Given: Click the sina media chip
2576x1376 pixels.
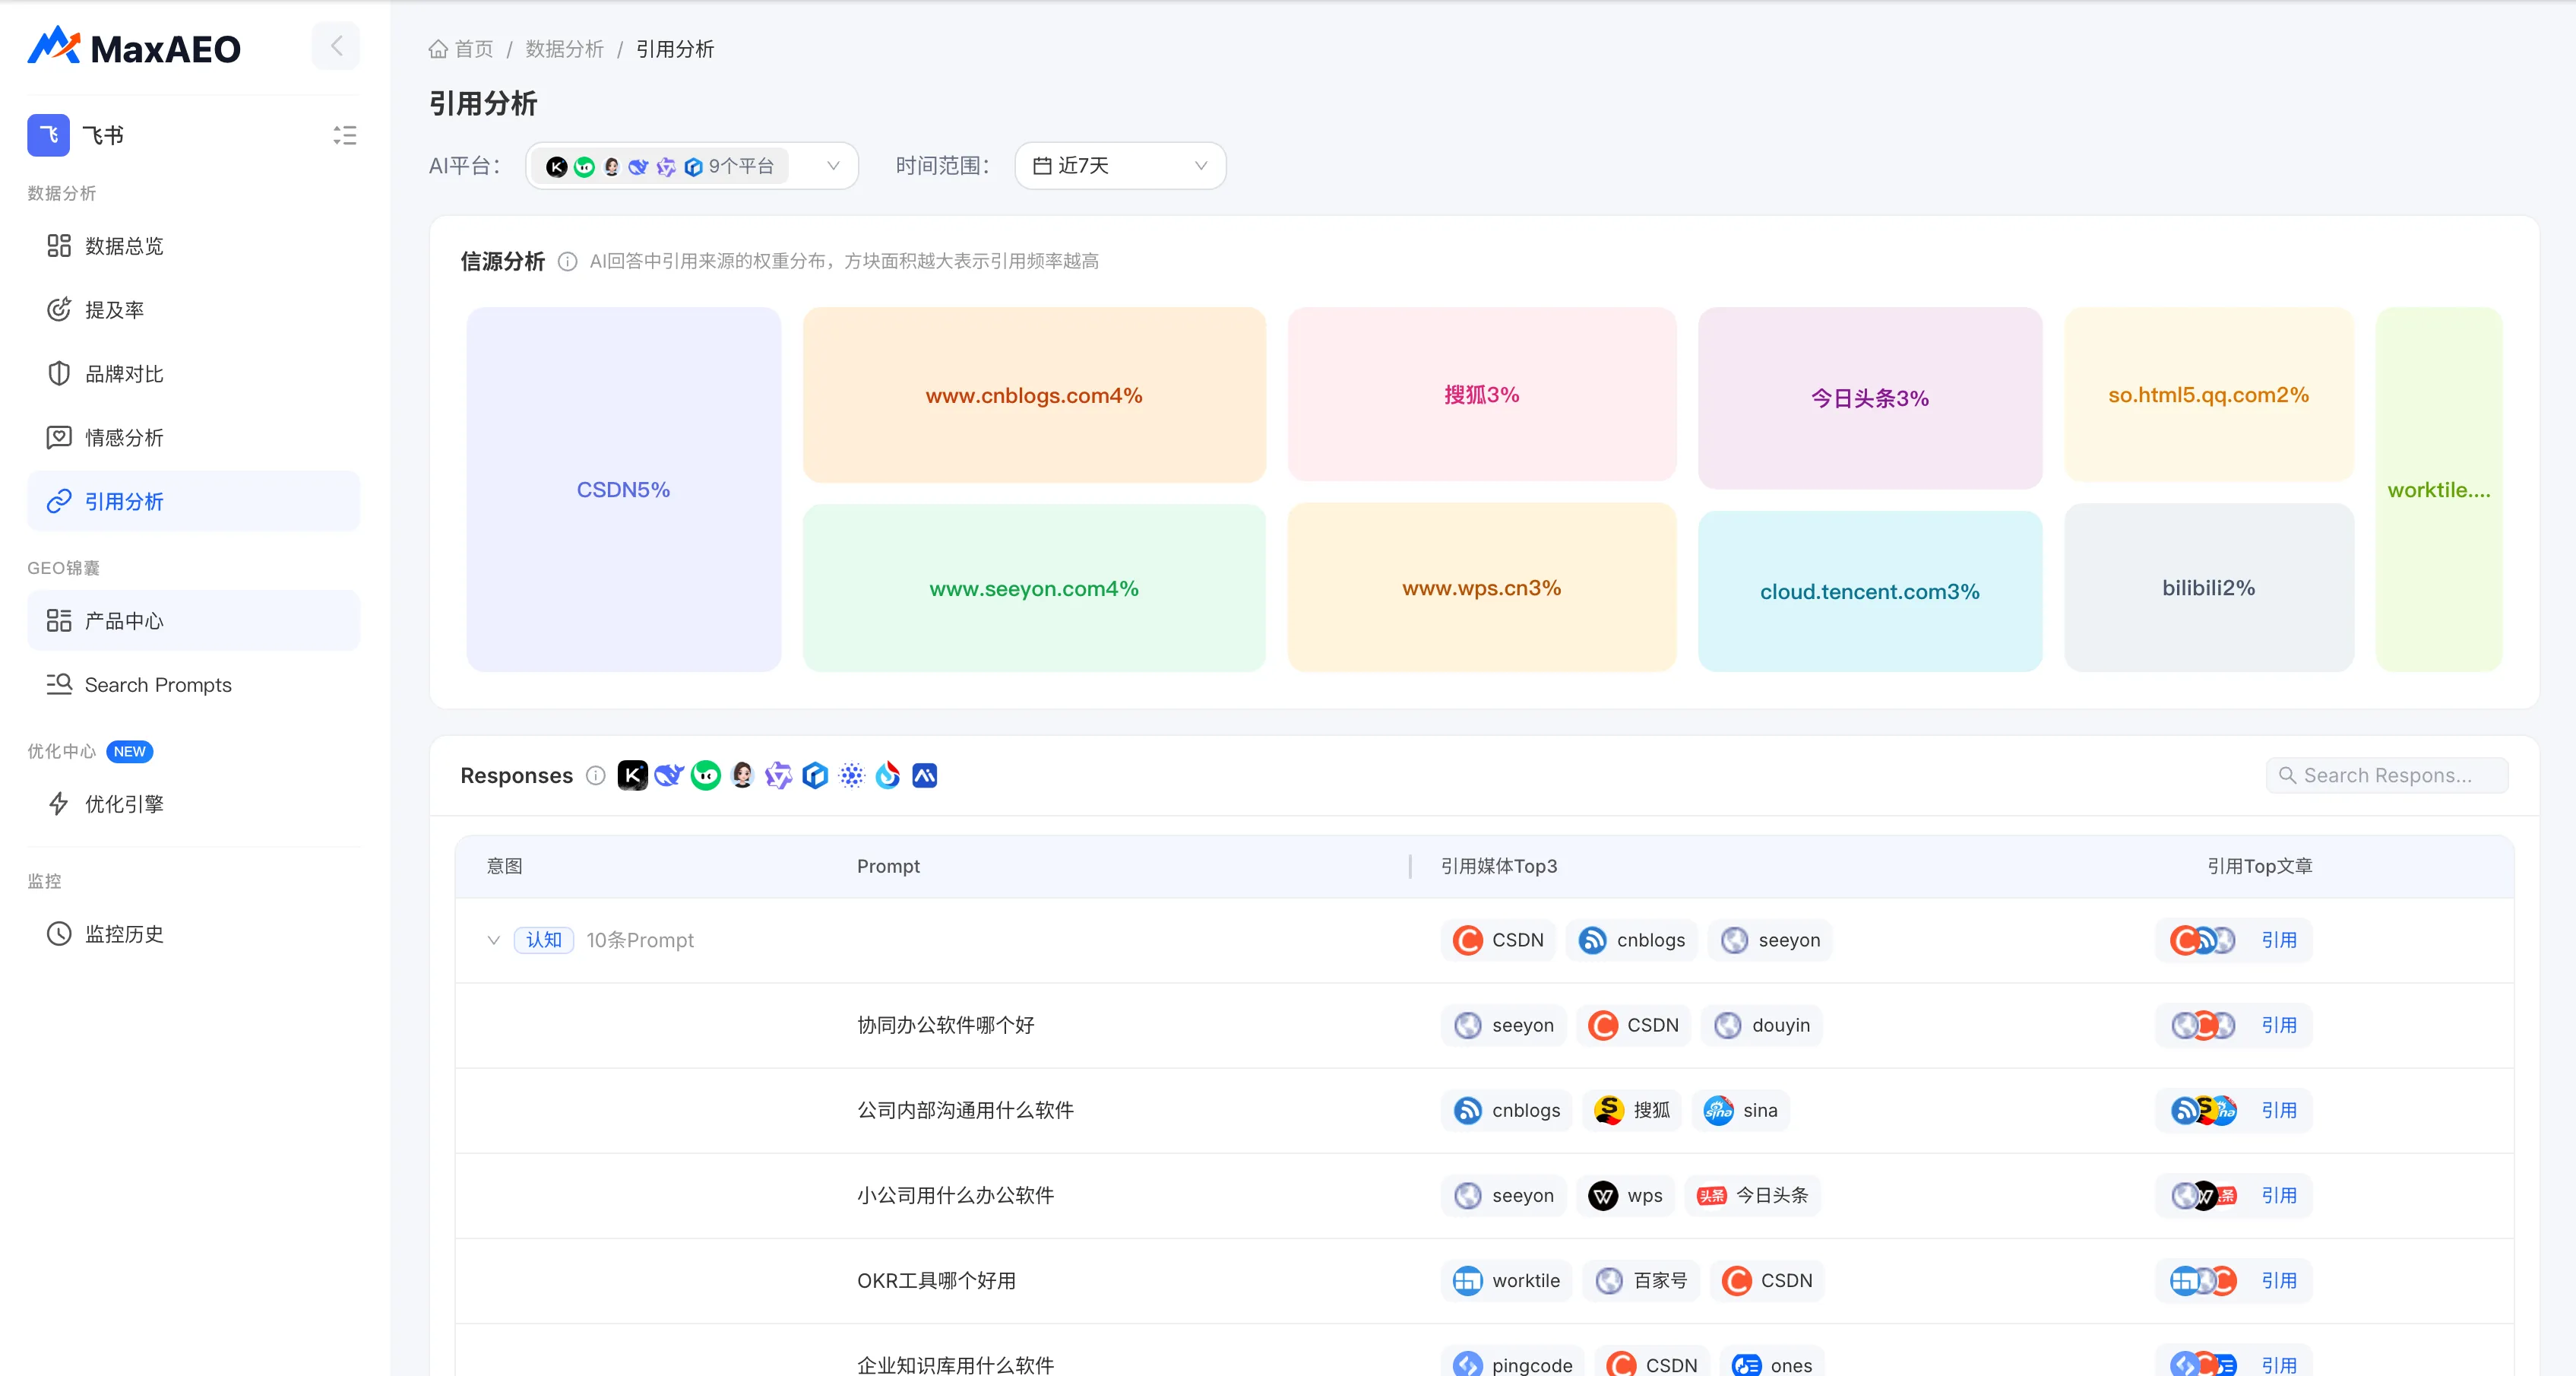Looking at the screenshot, I should [1740, 1111].
